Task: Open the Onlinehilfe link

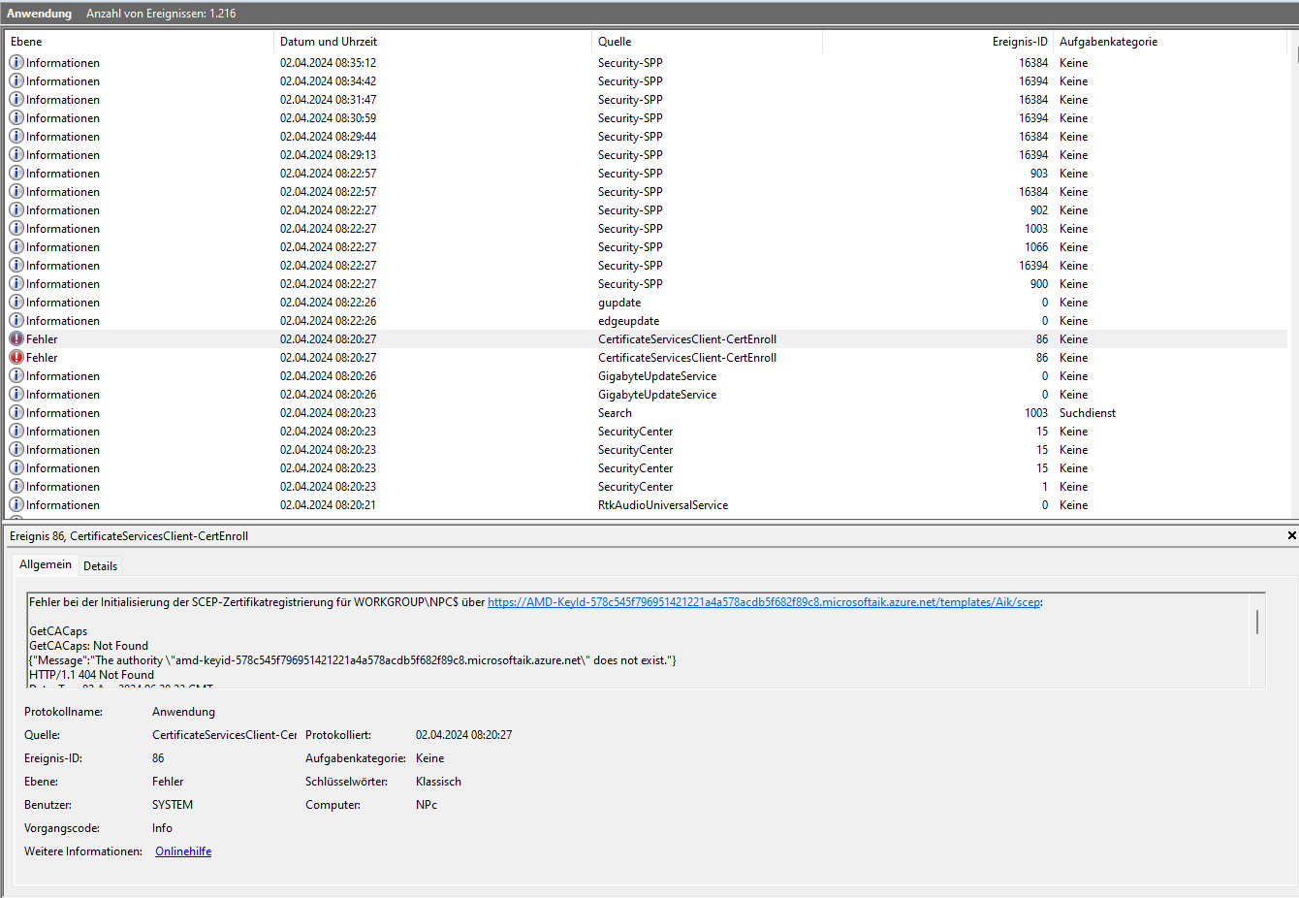Action: 183,851
